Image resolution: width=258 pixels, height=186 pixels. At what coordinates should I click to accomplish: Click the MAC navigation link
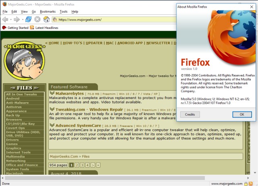110,43
